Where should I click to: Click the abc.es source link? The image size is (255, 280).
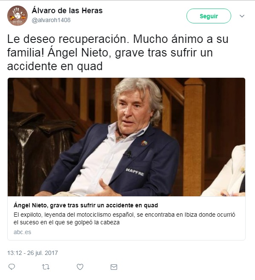23,232
